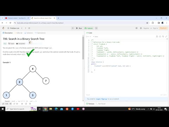Click the bookmark icon in code editor
The height and width of the screenshot is (127, 169).
(157, 37)
